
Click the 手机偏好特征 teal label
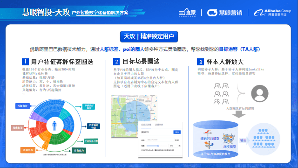(x=88, y=107)
